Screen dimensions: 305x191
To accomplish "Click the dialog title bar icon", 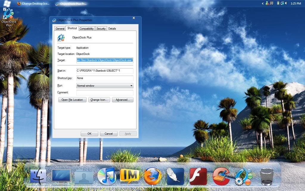I will [x=54, y=20].
